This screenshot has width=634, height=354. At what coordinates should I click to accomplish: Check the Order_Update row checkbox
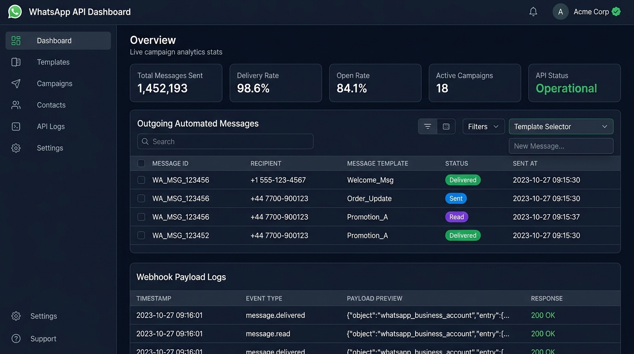pos(141,198)
